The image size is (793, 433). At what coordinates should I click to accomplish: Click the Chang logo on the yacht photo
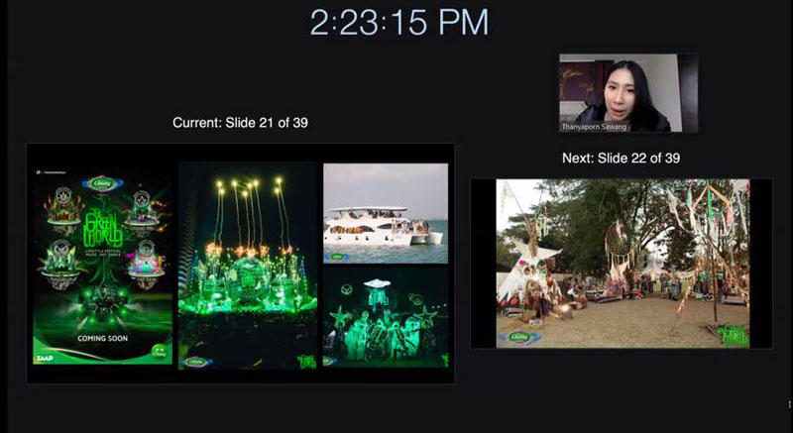(338, 257)
